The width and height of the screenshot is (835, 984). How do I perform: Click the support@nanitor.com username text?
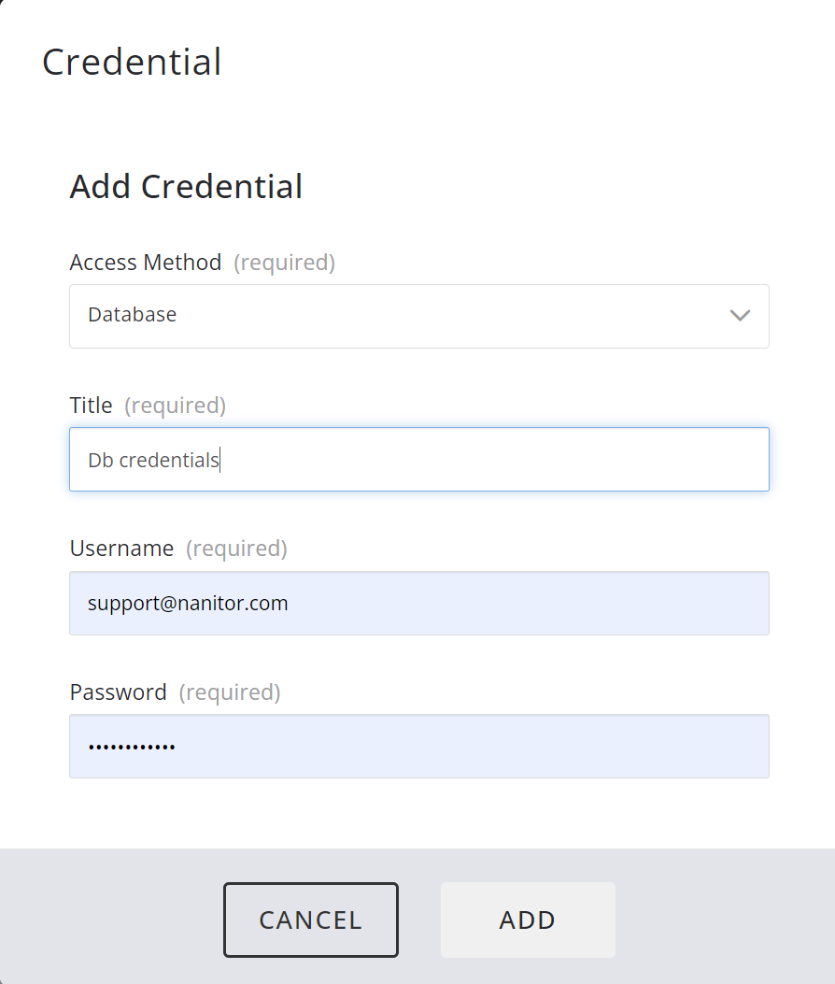188,604
